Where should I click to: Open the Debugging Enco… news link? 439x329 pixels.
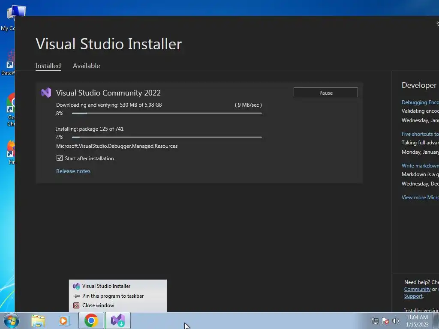point(420,102)
